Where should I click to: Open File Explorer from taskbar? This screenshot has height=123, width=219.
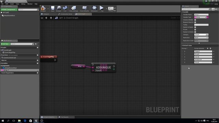tap(19, 121)
